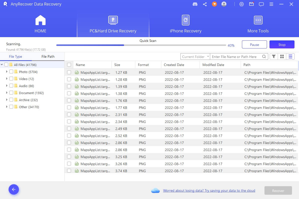Open the orange shopping cart to purchase

[214, 4]
